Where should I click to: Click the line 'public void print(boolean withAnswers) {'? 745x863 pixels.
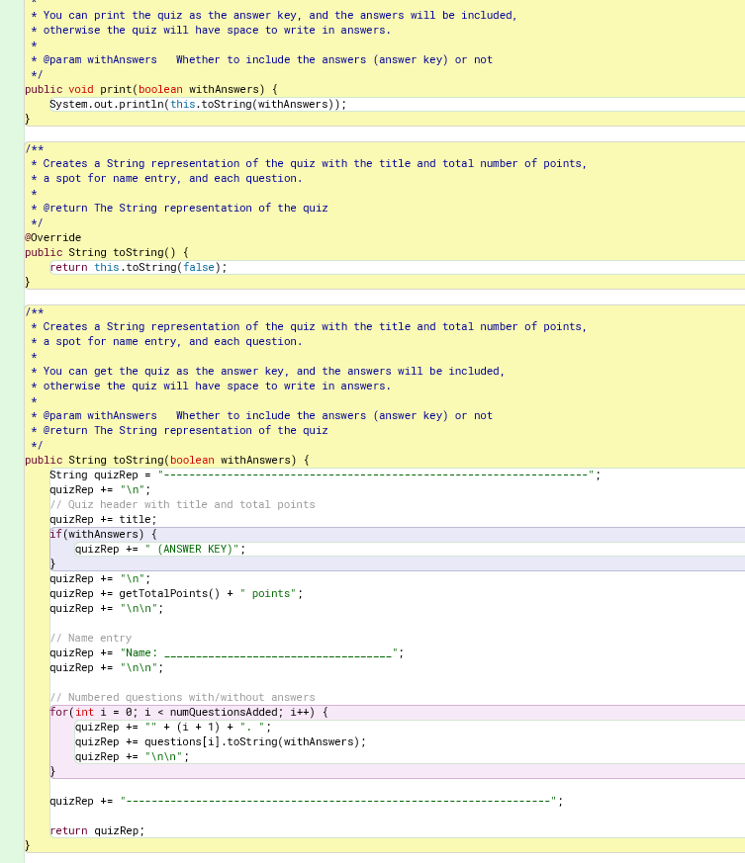click(x=151, y=89)
